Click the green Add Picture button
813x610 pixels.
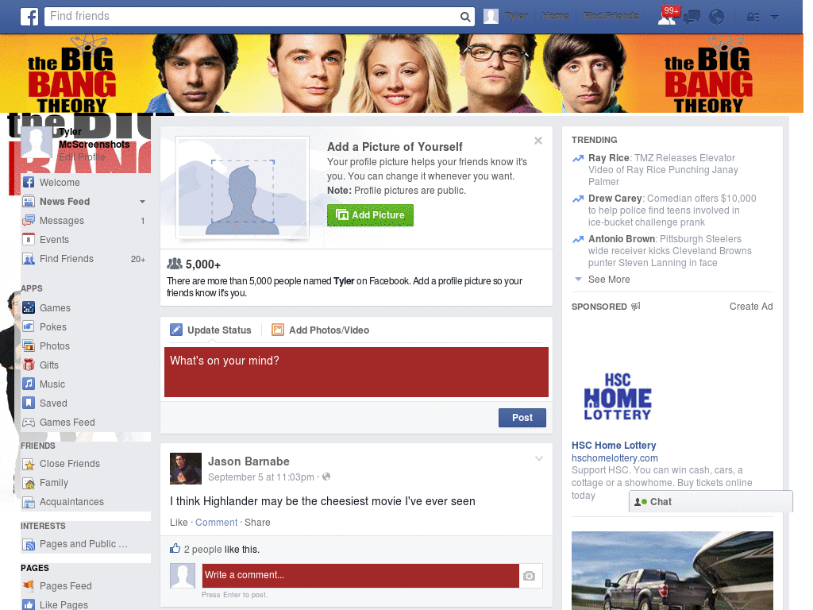coord(370,215)
